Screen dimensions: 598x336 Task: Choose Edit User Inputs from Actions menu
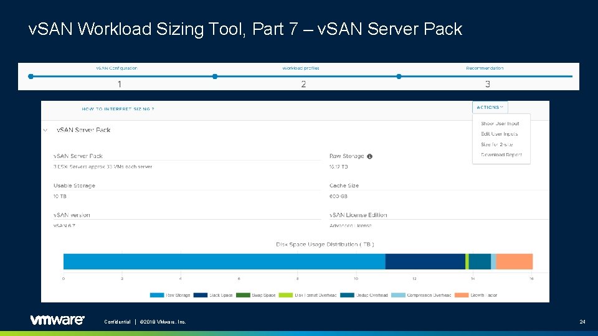(x=499, y=134)
